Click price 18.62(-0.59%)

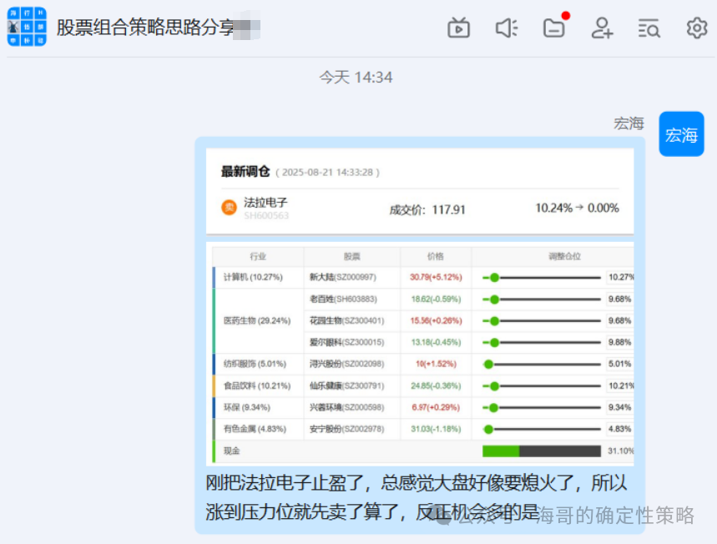(x=436, y=299)
